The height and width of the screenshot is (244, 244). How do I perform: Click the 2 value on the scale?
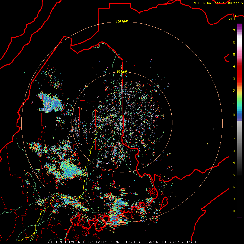click(x=234, y=91)
